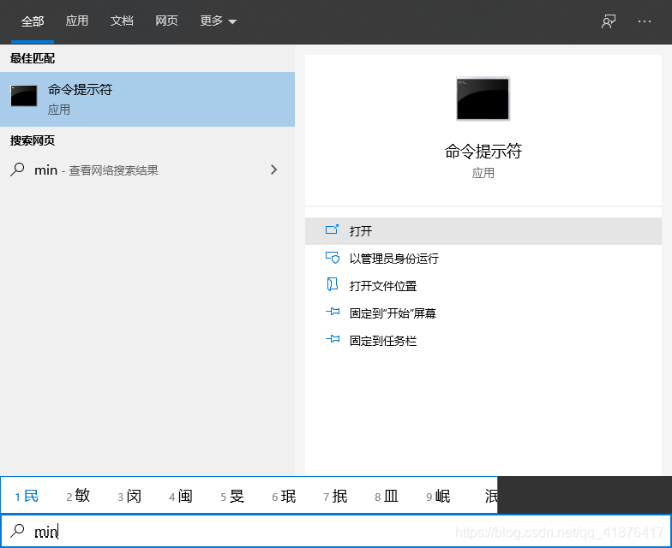The width and height of the screenshot is (672, 548).
Task: Expand the 更多 dropdown
Action: click(x=218, y=21)
